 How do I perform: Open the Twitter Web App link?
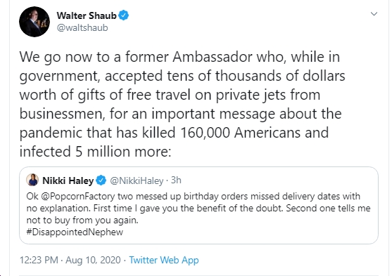[164, 260]
